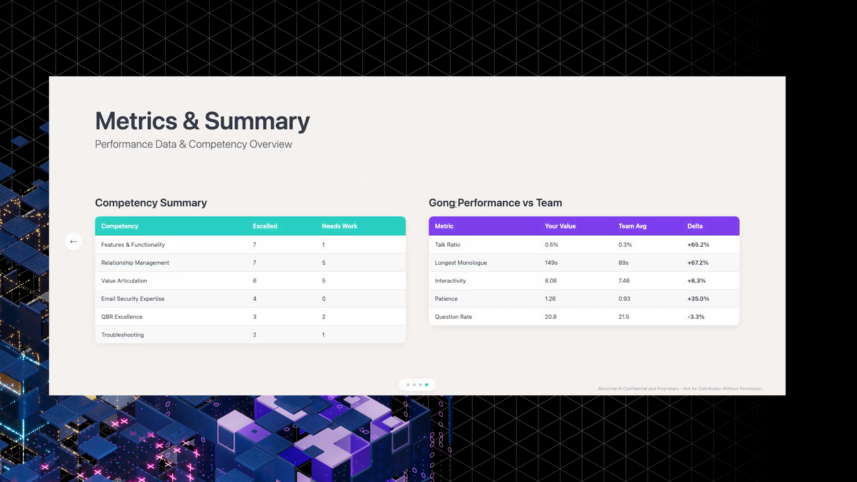Click the +35.0% delta cell

(x=698, y=299)
